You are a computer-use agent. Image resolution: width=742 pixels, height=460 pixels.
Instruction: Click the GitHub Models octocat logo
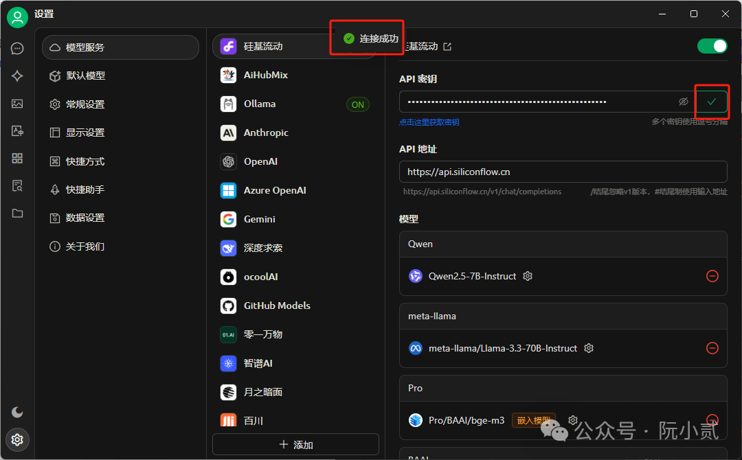pos(229,306)
